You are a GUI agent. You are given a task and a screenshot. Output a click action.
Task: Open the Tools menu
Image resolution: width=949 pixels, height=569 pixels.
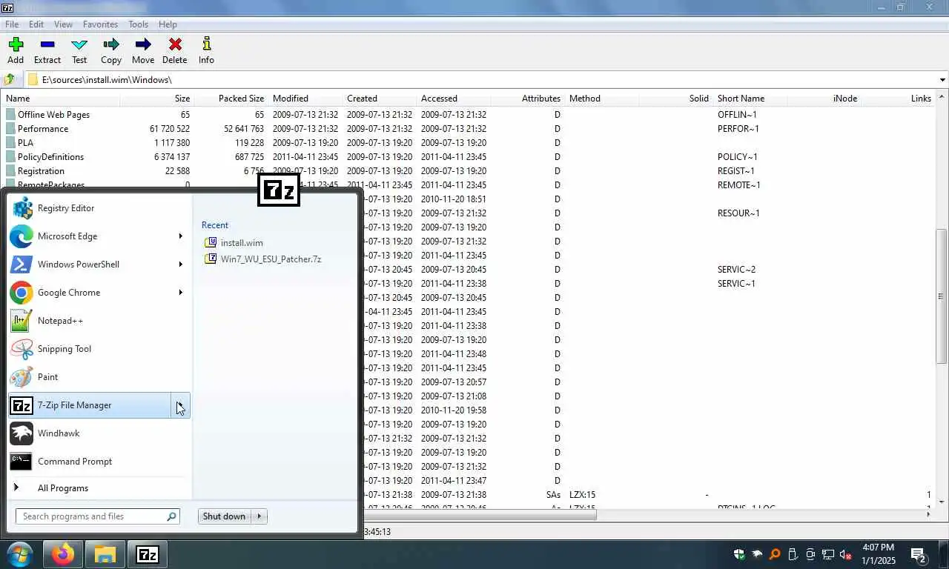(x=139, y=24)
